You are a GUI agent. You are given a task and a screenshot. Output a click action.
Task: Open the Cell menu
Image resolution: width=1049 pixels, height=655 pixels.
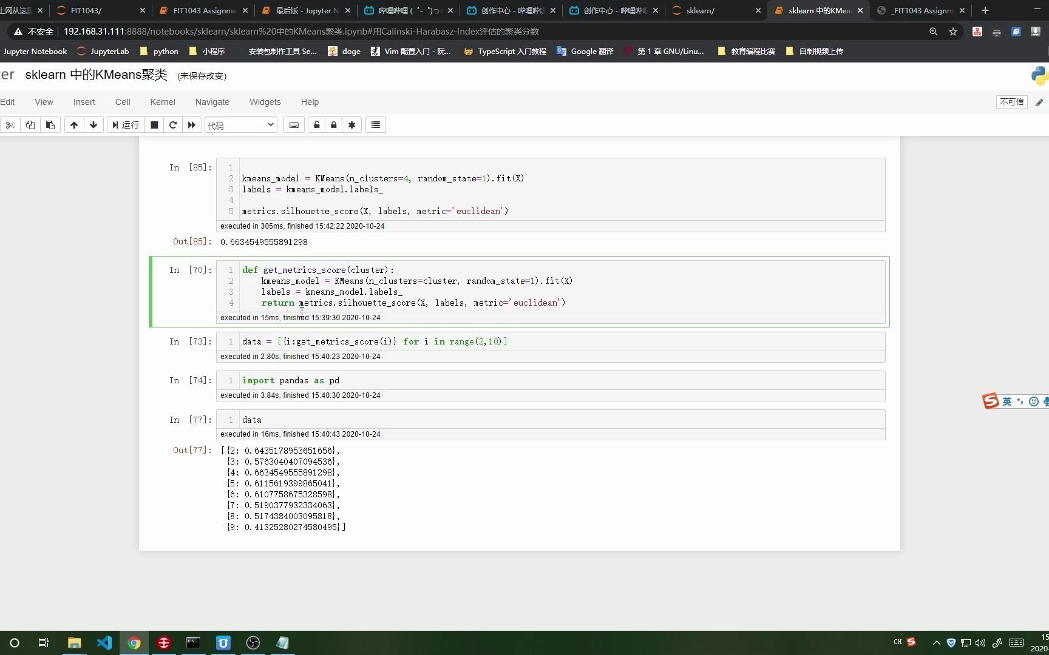coord(123,102)
